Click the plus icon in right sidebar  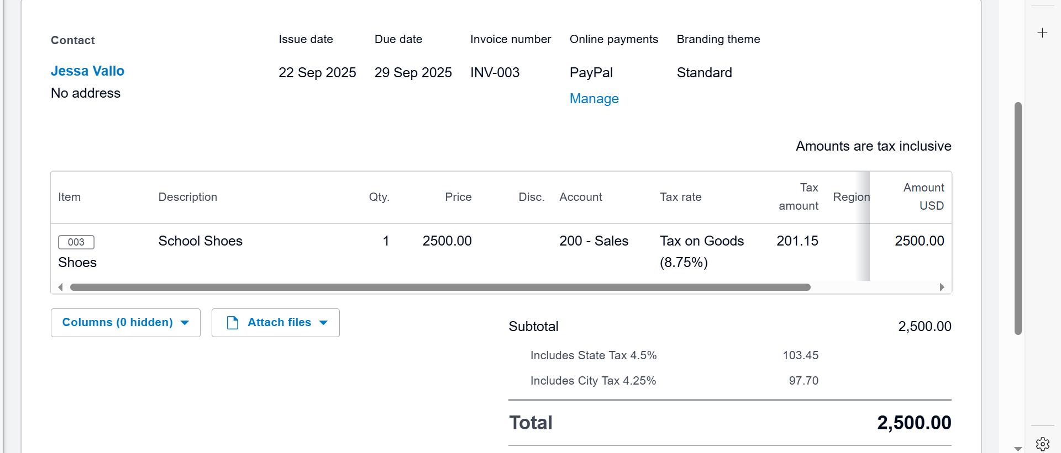point(1042,33)
